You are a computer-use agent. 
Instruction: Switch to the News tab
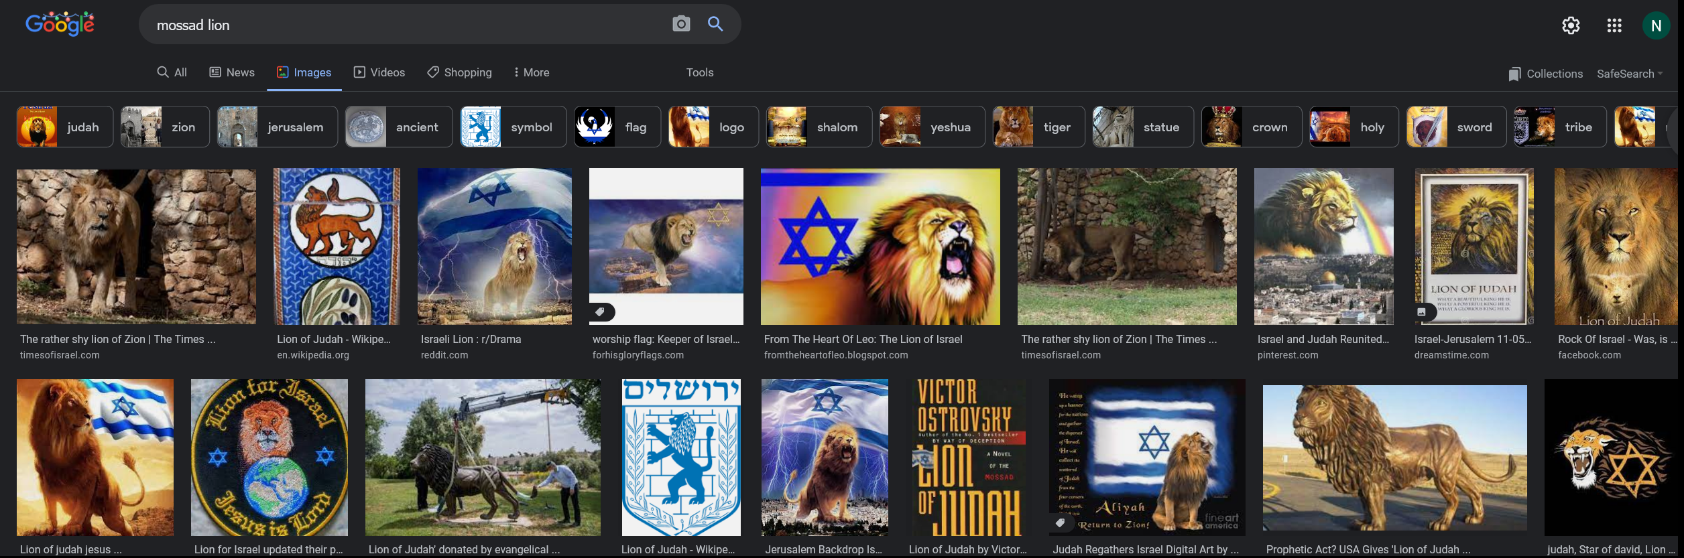point(232,72)
